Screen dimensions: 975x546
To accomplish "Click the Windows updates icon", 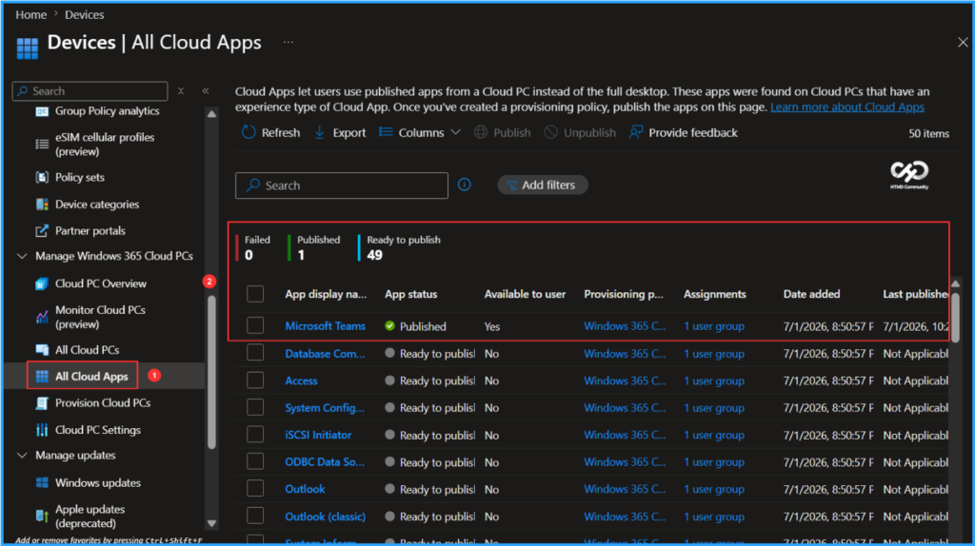I will 42,482.
